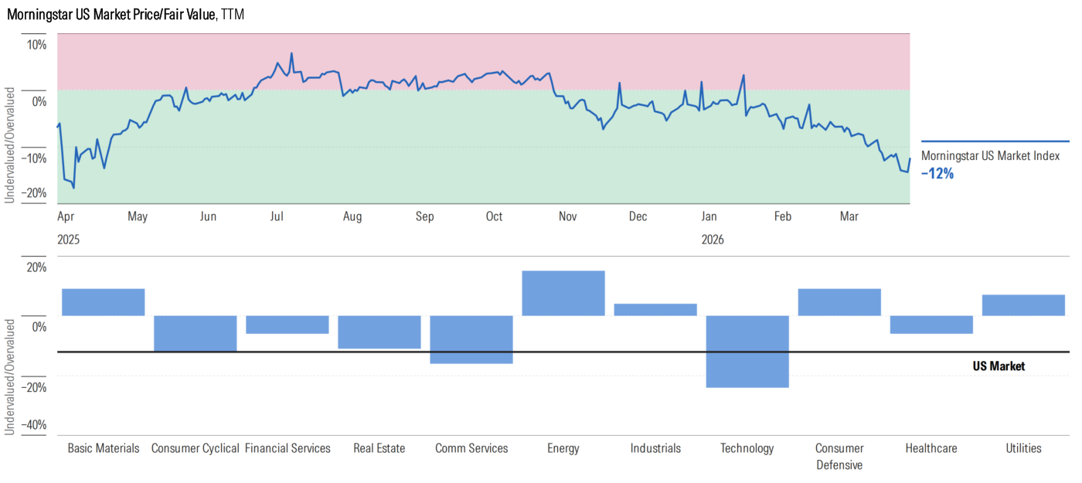Click the '20%' tick on the bar chart
This screenshot has width=1082, height=483.
(x=36, y=267)
